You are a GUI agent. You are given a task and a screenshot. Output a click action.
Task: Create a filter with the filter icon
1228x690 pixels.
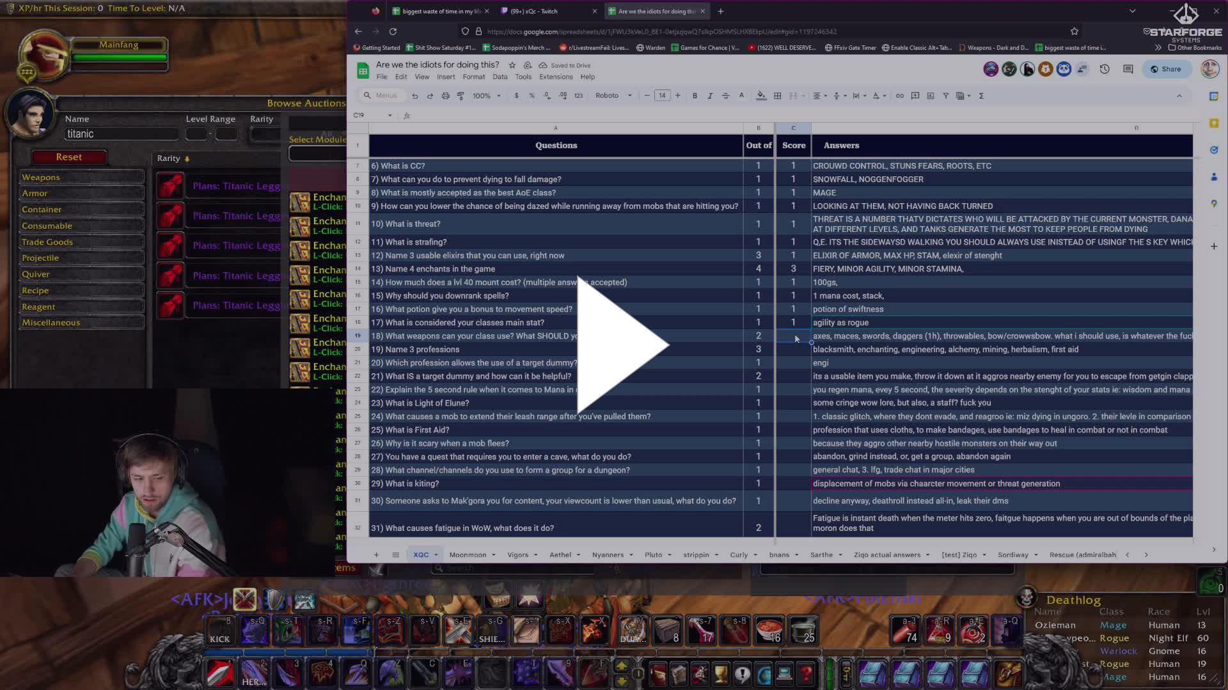(946, 95)
